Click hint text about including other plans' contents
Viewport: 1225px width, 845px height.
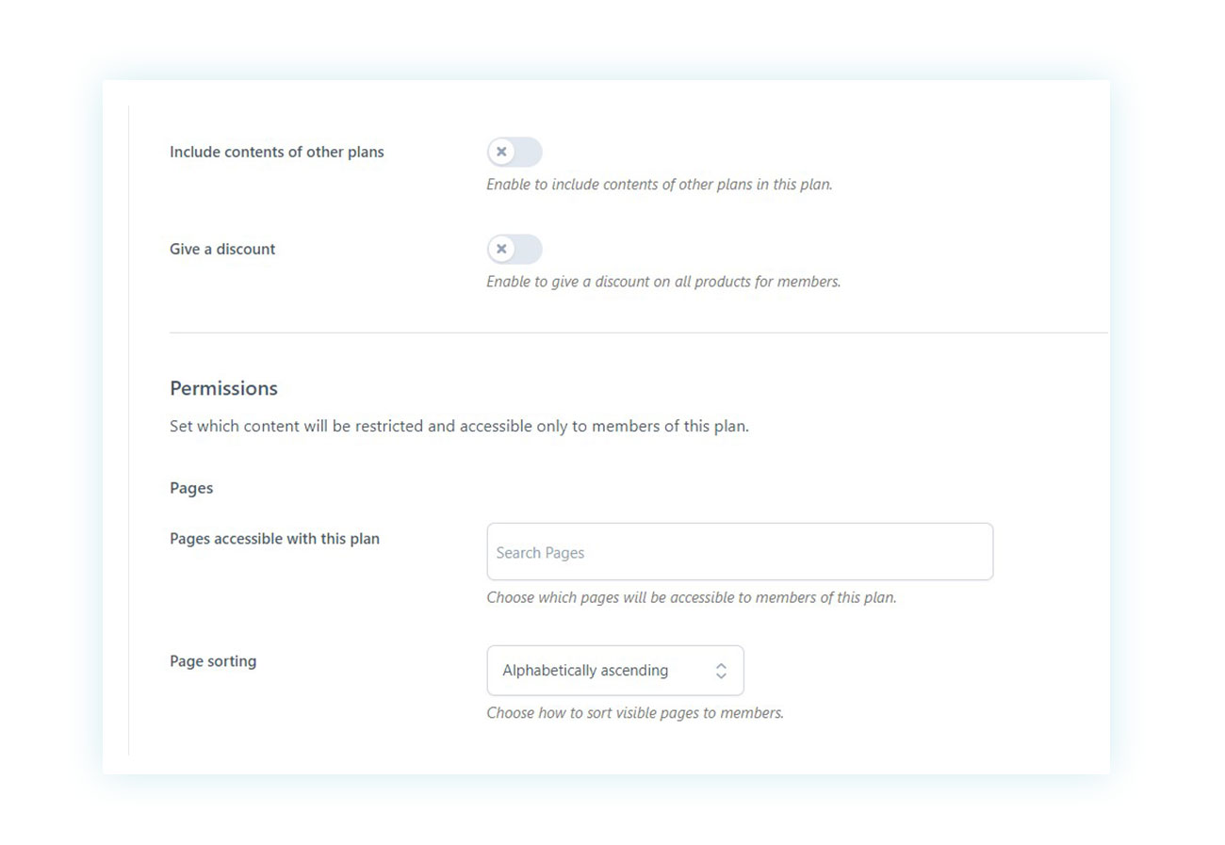pyautogui.click(x=660, y=185)
